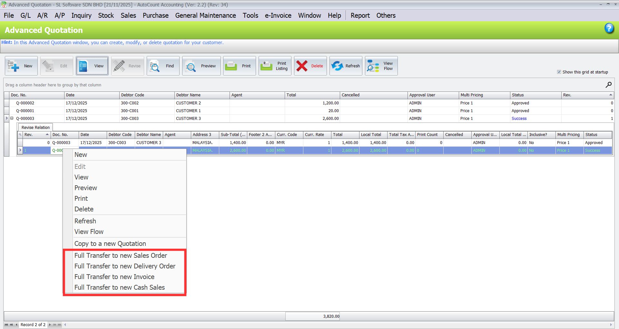The width and height of the screenshot is (619, 329).
Task: Switch to the Revise Relation tab
Action: click(35, 127)
